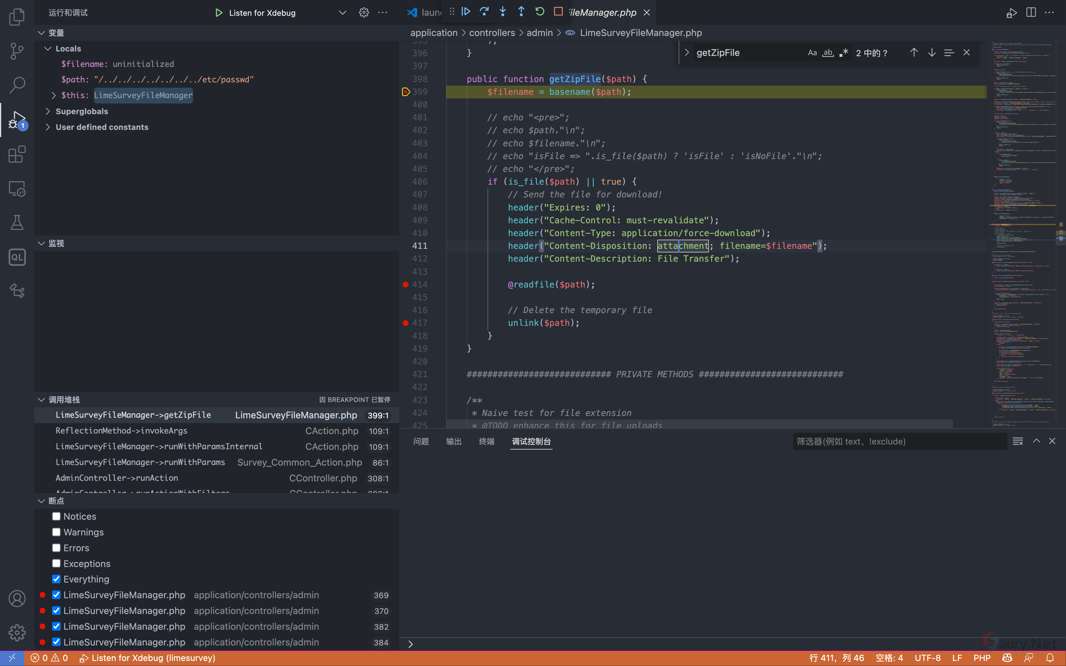Image resolution: width=1066 pixels, height=666 pixels.
Task: Enable the Notices breakpoint checkbox
Action: click(57, 516)
